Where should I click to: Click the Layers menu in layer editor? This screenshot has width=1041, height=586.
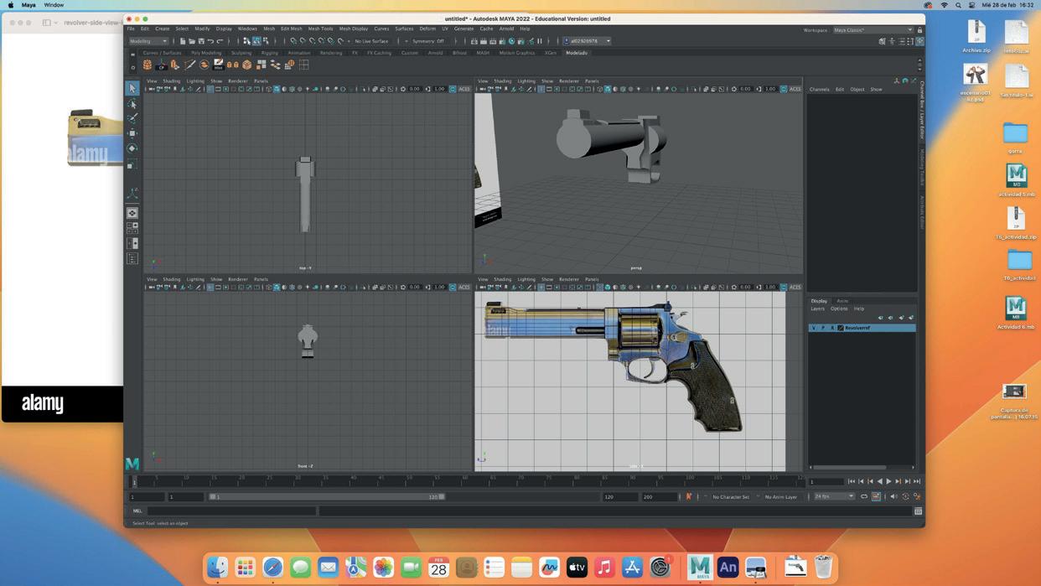[x=817, y=309]
